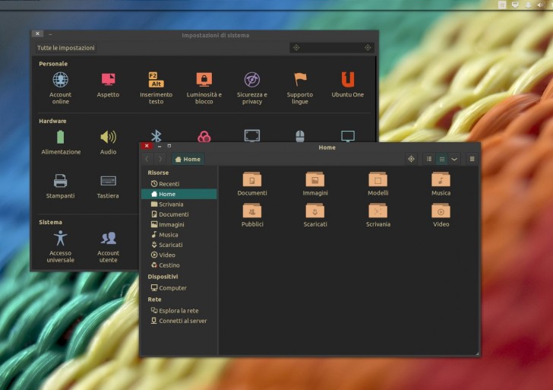Open the Aspetto appearance settings
The width and height of the screenshot is (553, 390).
(108, 80)
